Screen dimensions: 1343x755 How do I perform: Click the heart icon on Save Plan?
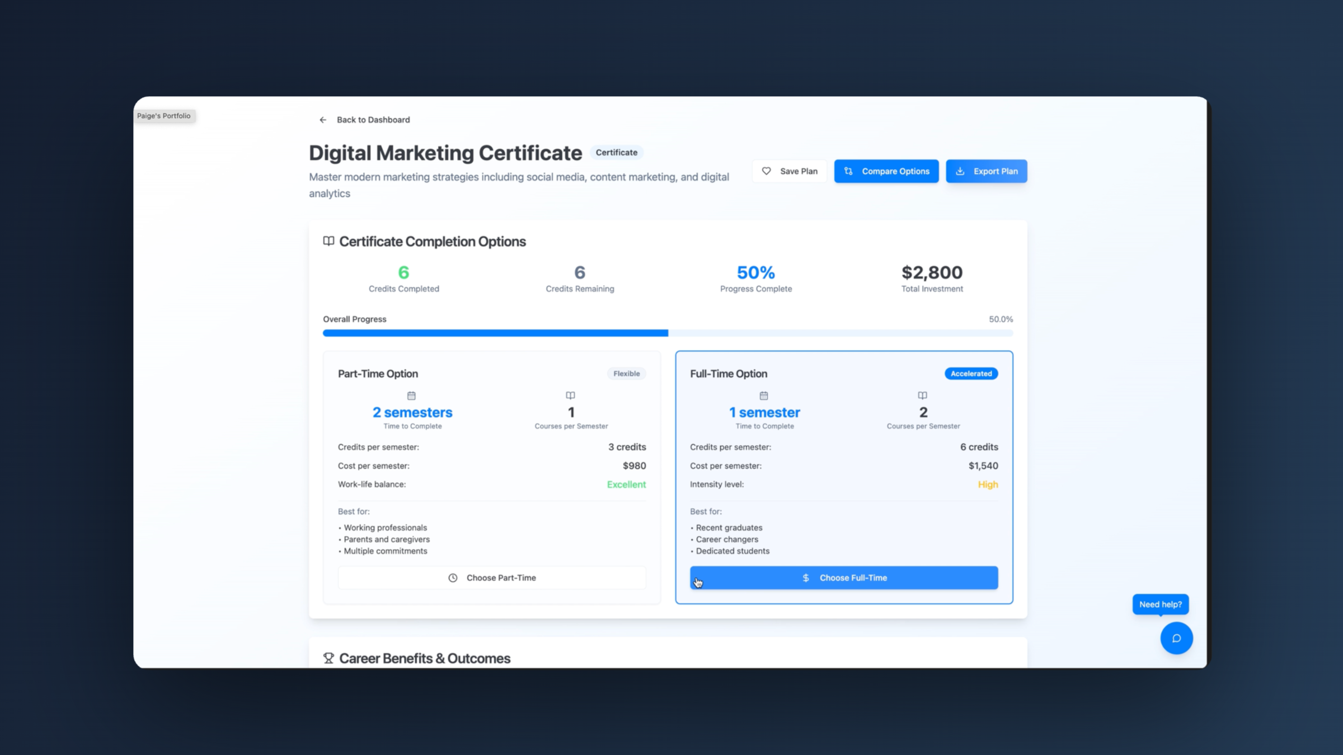tap(767, 171)
